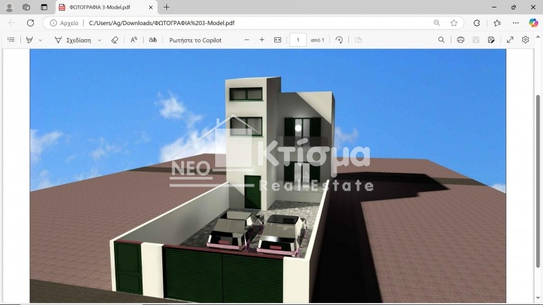
Task: Close the Edge window
Action: [x=533, y=7]
